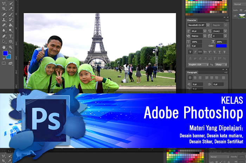Screen dimensions: 246x163
Task: Select the Clone Stamp tool
Action: (4, 20)
